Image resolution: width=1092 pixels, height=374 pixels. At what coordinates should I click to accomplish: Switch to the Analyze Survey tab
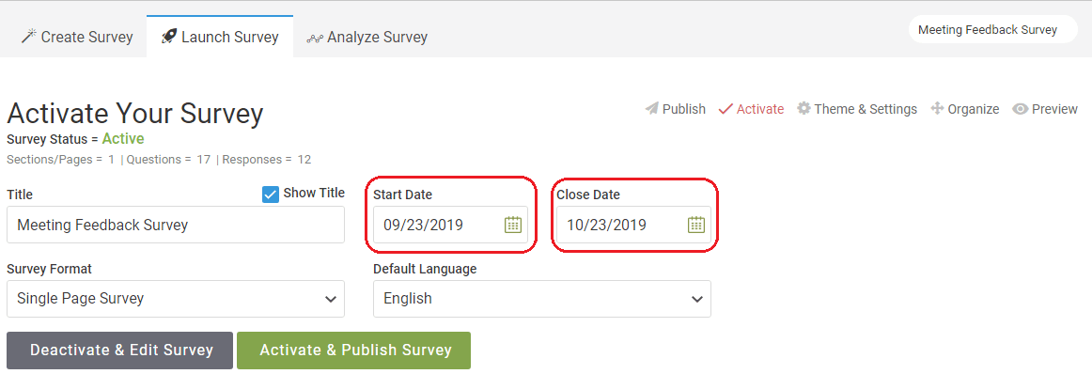(367, 37)
